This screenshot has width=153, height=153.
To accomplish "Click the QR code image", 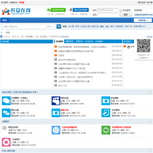I will pos(144,46).
